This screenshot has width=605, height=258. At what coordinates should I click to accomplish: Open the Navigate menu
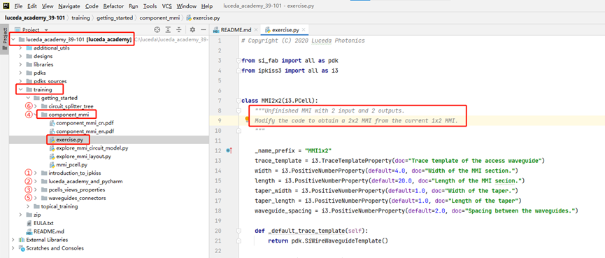pos(69,6)
